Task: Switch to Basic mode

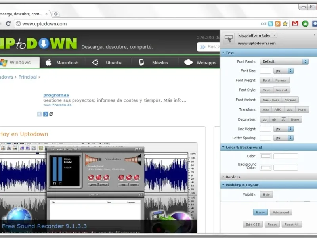Action: point(260,212)
